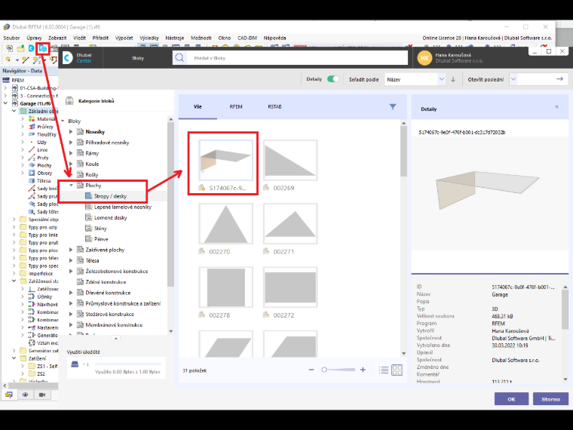Collapse the Plochy category

(x=72, y=186)
